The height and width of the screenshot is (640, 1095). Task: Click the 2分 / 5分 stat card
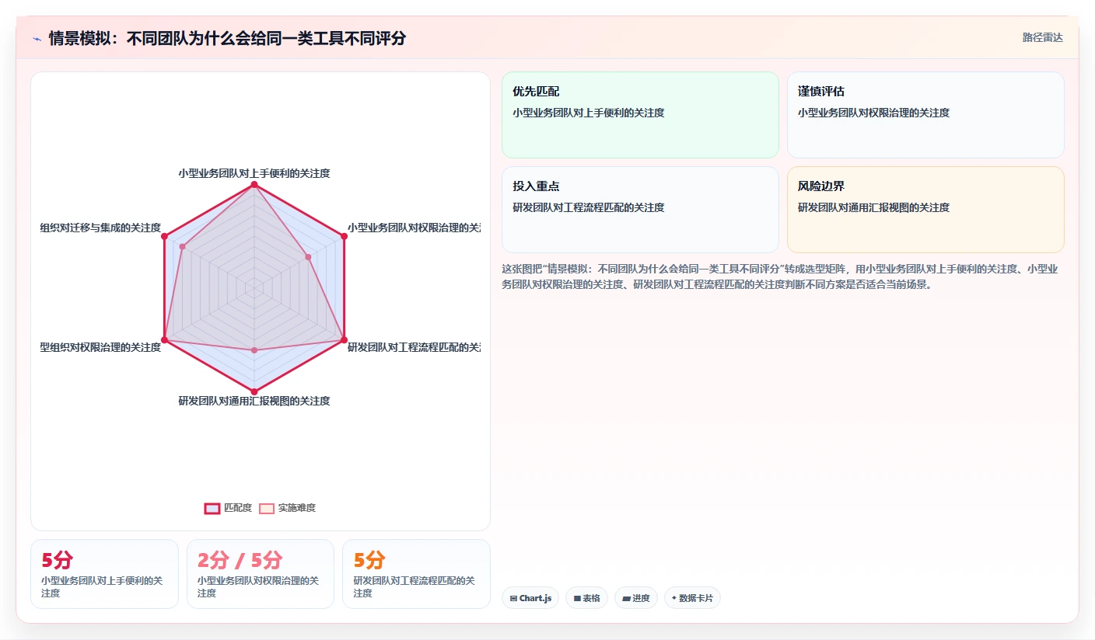261,574
